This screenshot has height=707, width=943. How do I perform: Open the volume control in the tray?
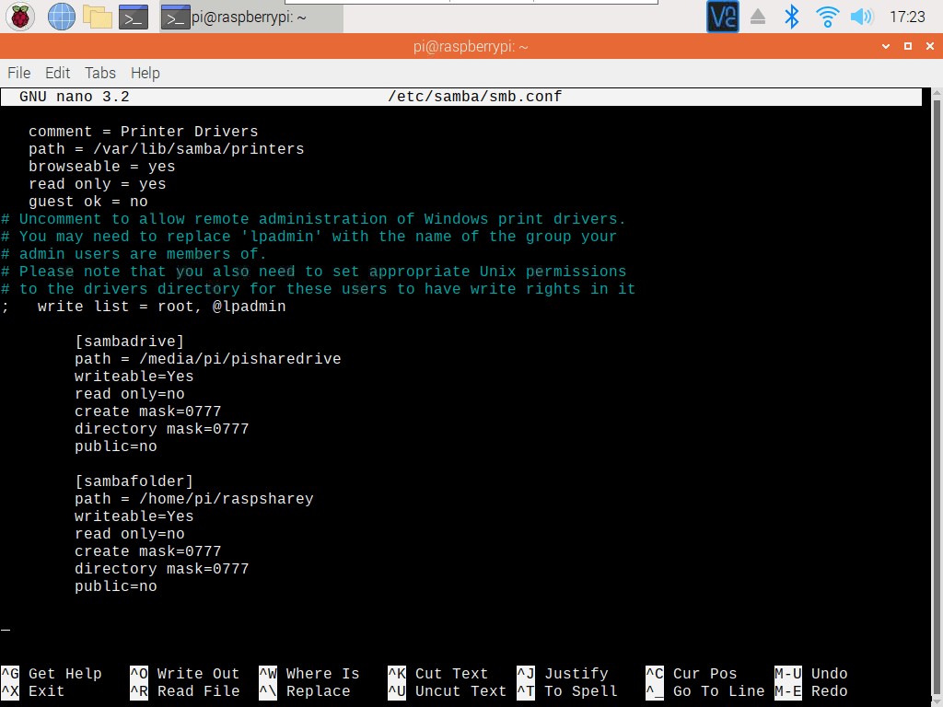tap(862, 16)
